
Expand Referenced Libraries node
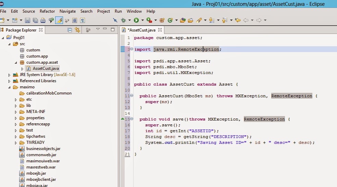(9, 81)
